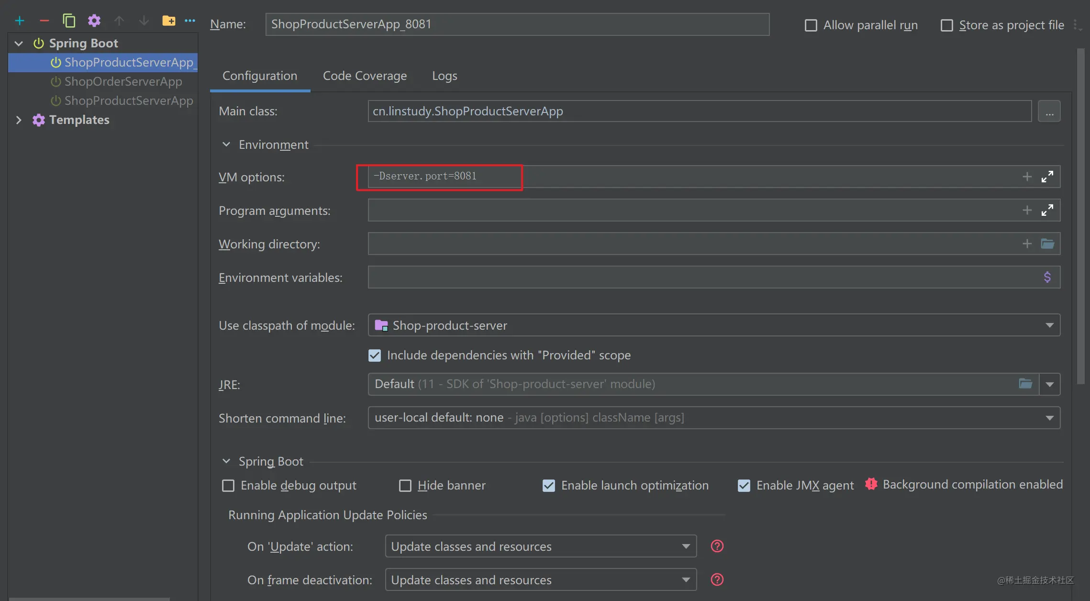The width and height of the screenshot is (1090, 601).
Task: Move configuration up arrow
Action: click(x=119, y=21)
